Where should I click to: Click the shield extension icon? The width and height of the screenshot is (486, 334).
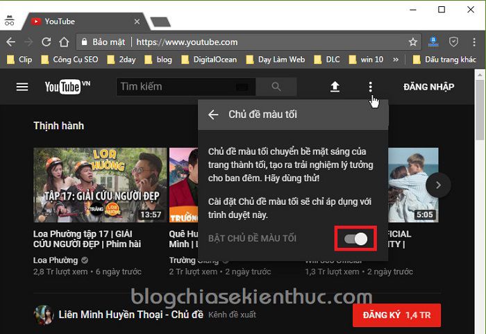click(454, 42)
